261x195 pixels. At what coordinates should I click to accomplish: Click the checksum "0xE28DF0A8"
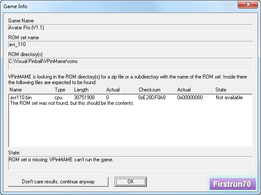[x=152, y=97]
